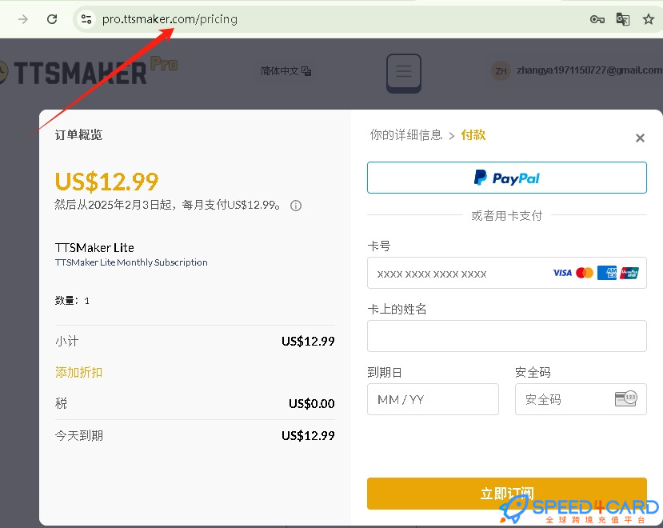Reload the page with refresh icon
This screenshot has width=663, height=528.
(x=52, y=19)
